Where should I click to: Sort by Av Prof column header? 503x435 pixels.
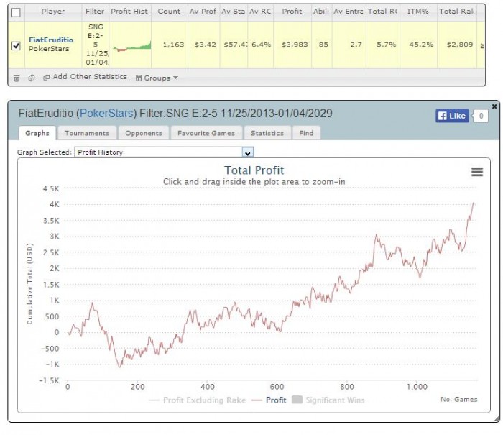tap(203, 12)
